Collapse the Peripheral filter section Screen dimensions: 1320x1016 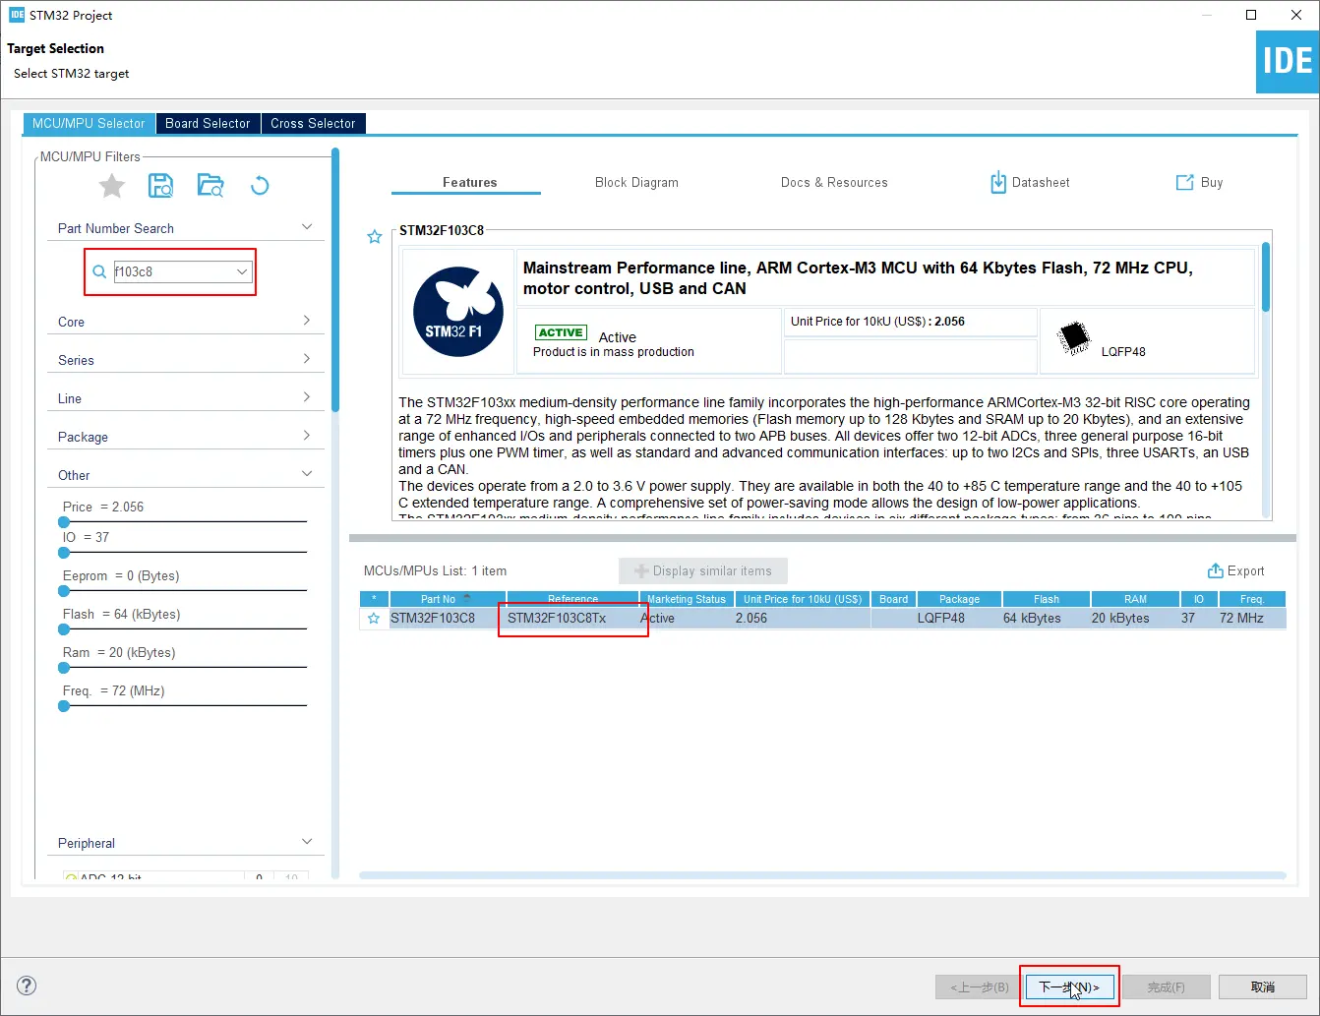coord(307,842)
